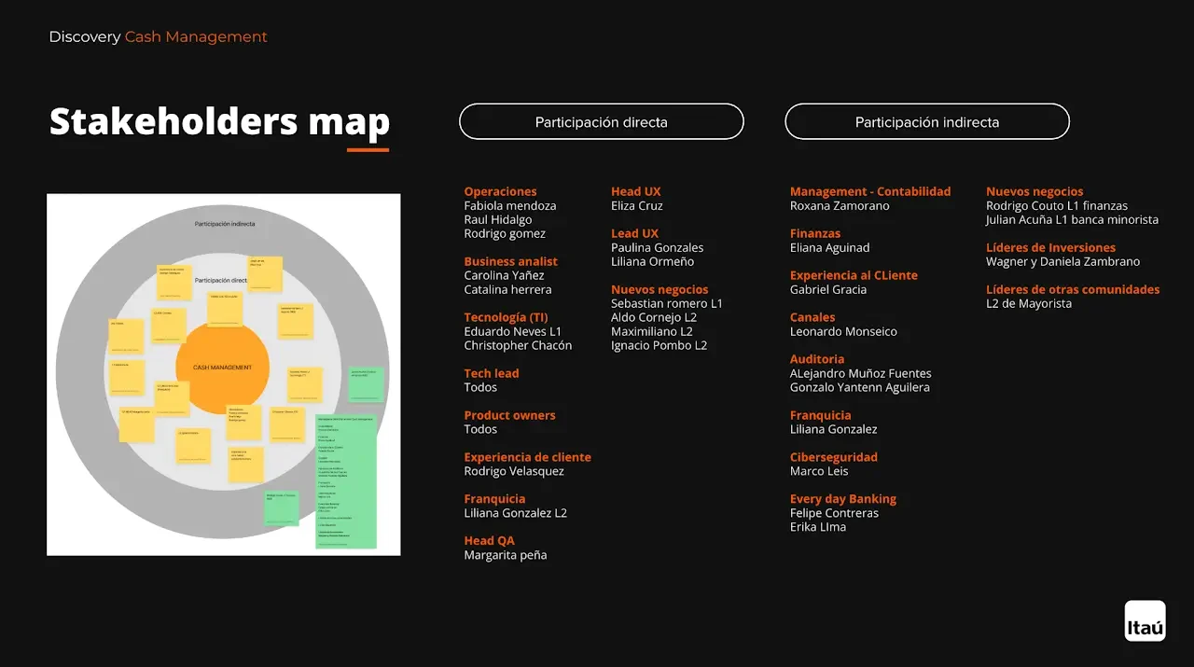1194x667 pixels.
Task: Open the stakeholders map diagram image
Action: pos(224,374)
